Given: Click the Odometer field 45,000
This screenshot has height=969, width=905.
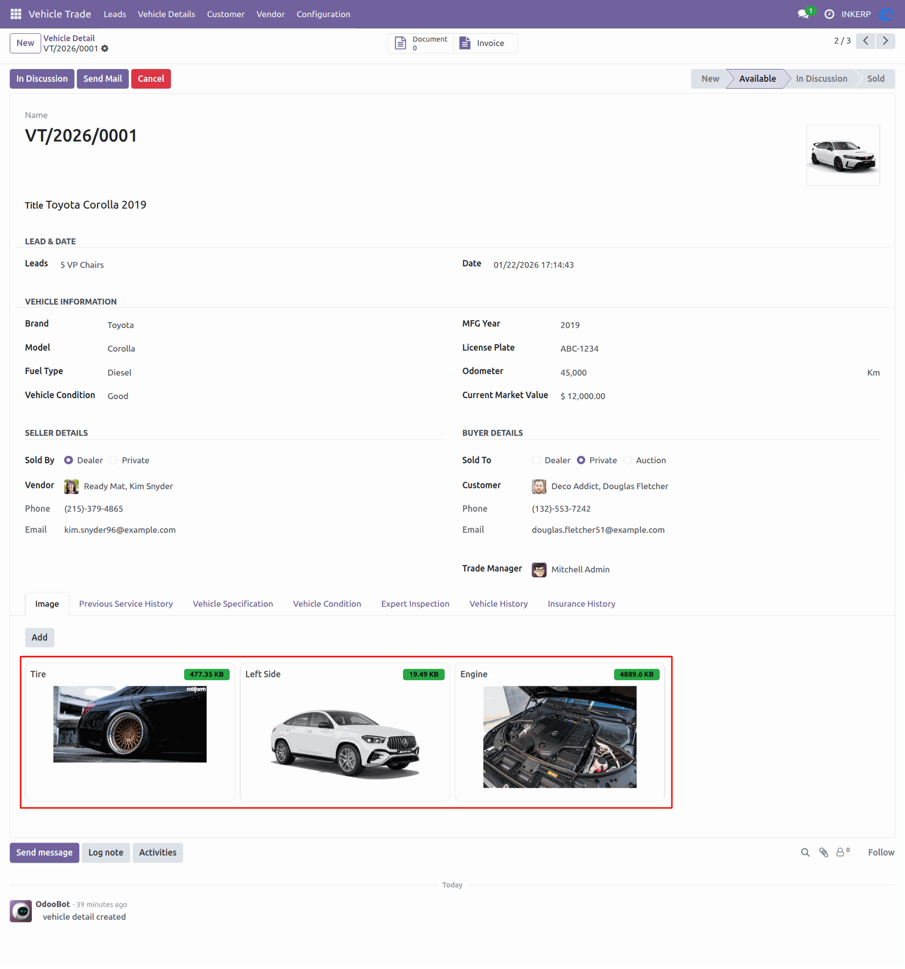Looking at the screenshot, I should tap(573, 372).
